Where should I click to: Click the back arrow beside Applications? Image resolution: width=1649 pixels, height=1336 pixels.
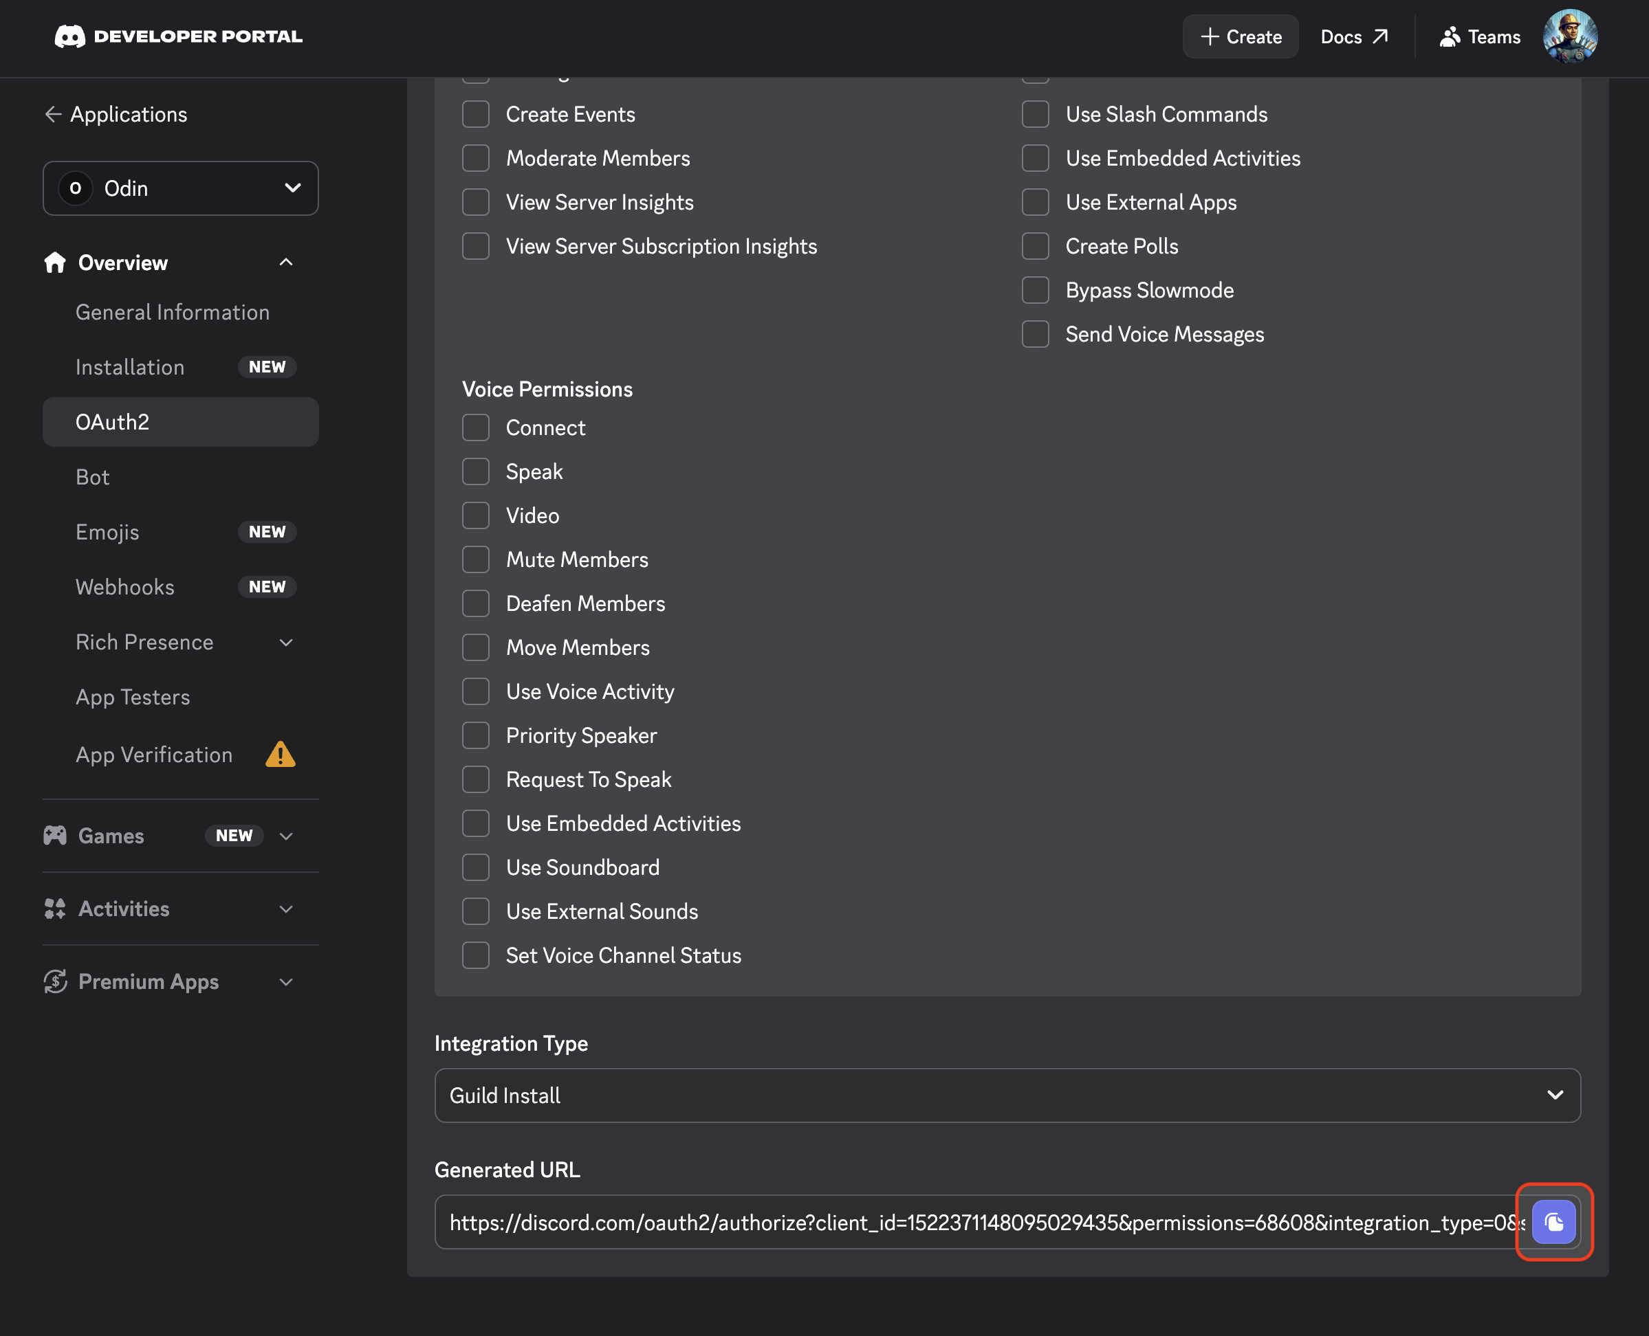pos(53,114)
